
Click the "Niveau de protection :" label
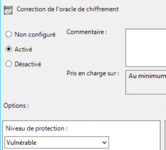click(x=37, y=128)
